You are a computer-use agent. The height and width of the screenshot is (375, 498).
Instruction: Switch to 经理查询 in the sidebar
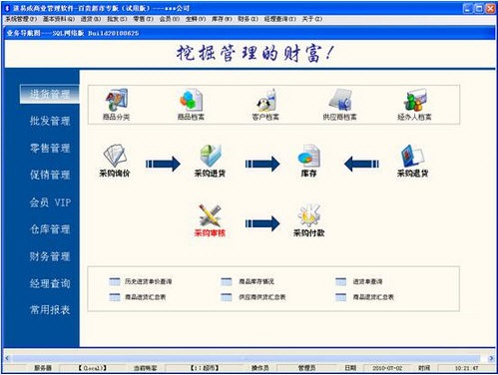pos(50,283)
